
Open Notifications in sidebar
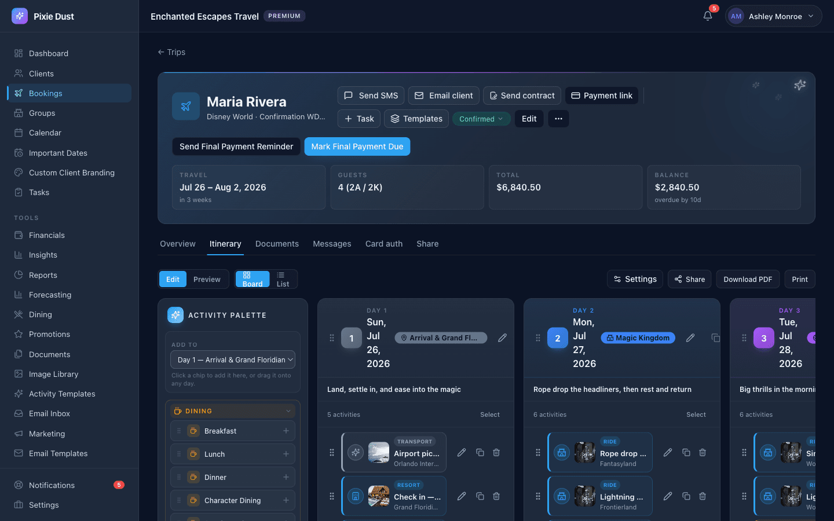click(x=69, y=485)
